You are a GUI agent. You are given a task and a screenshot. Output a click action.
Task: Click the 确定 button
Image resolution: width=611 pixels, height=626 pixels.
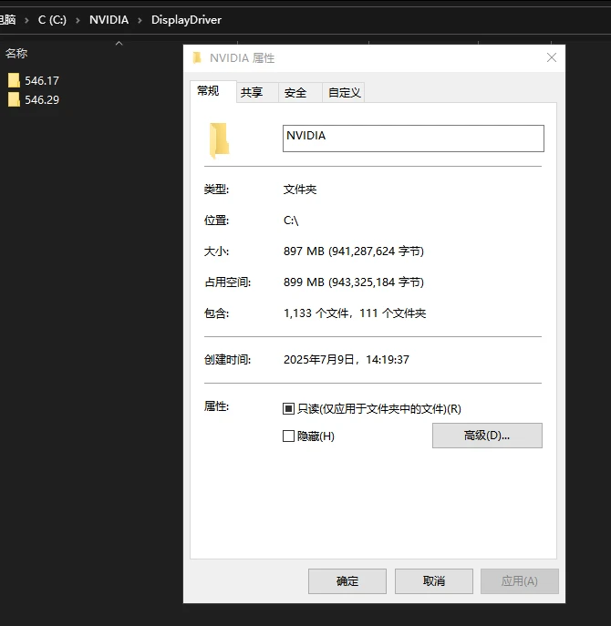[x=347, y=580]
